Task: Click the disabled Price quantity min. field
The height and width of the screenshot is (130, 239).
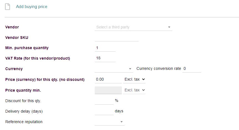Action: point(108,90)
